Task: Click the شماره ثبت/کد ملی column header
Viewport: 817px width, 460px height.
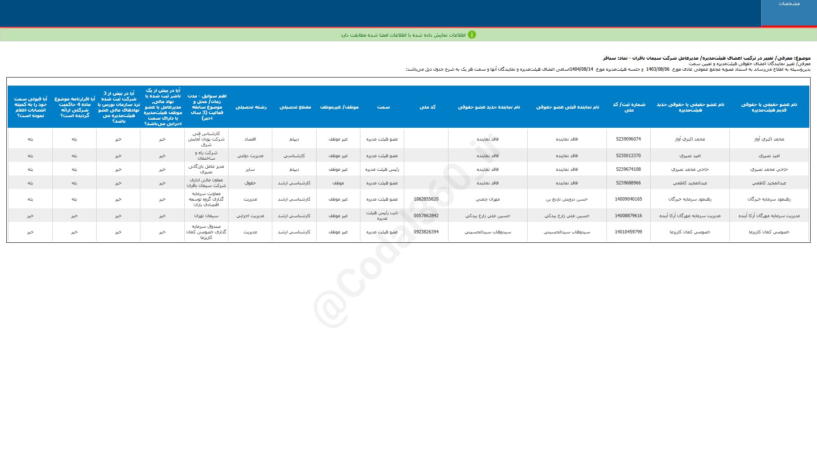Action: tap(628, 107)
